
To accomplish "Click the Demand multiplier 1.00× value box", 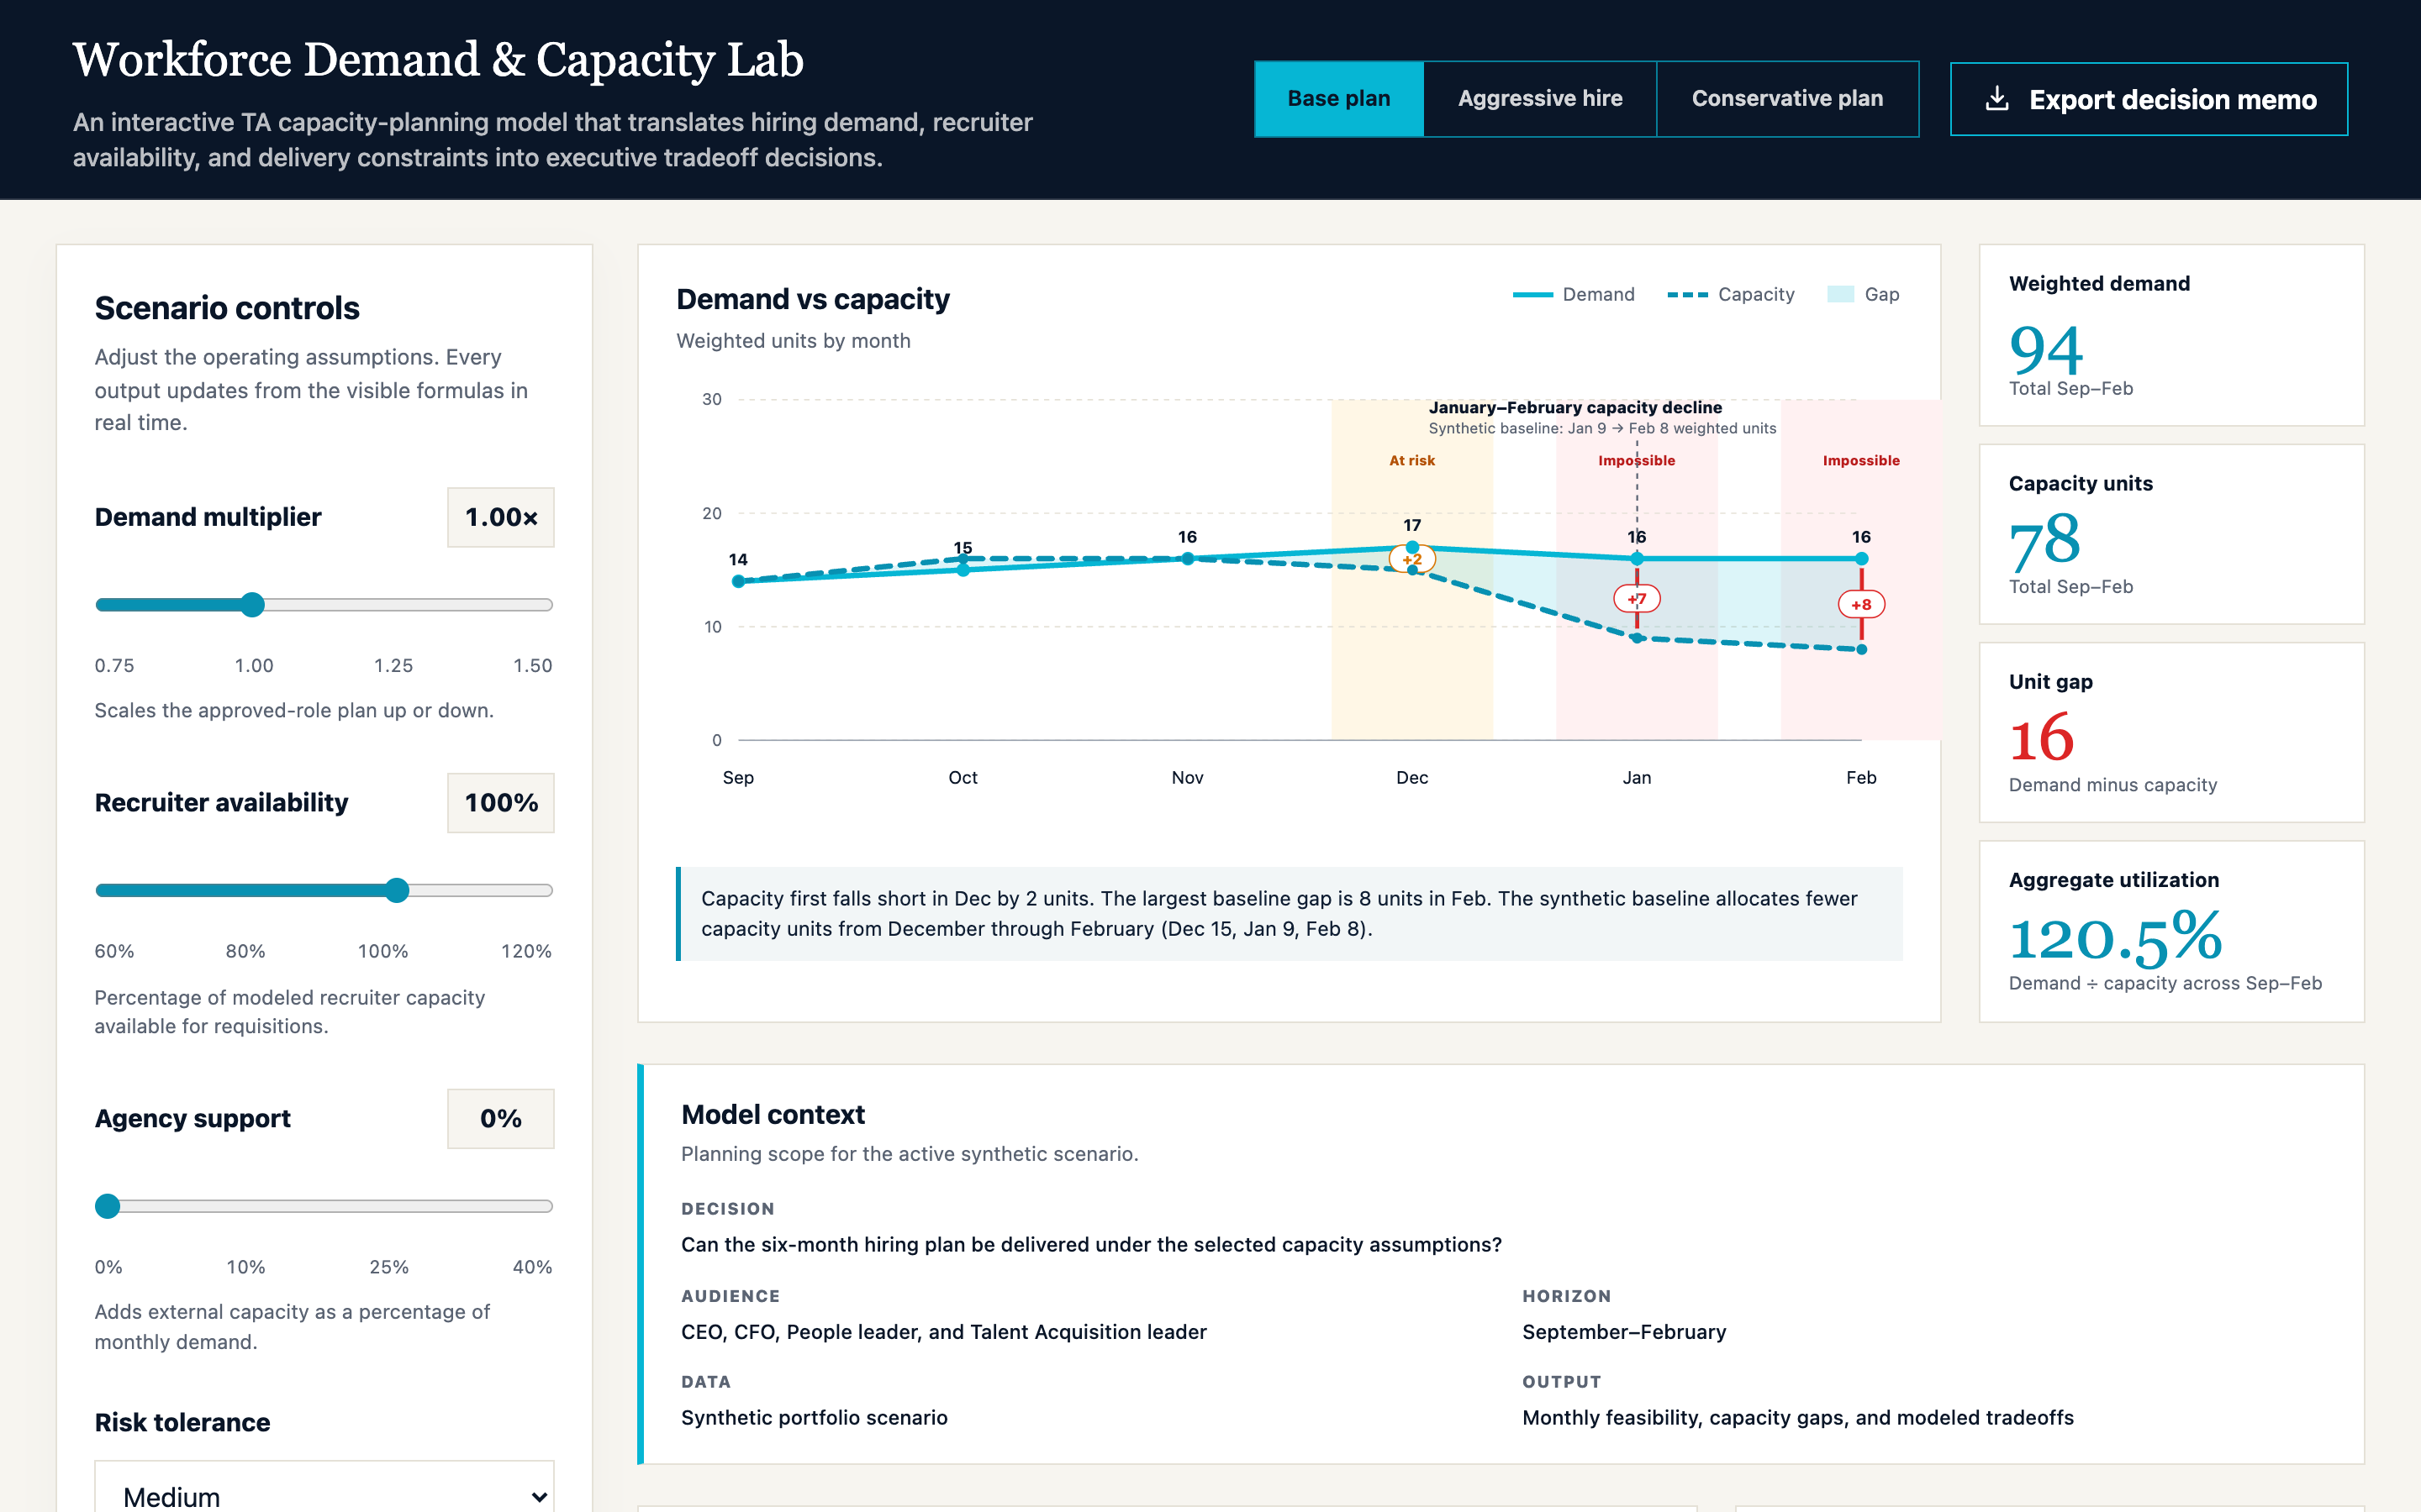I will coord(500,517).
